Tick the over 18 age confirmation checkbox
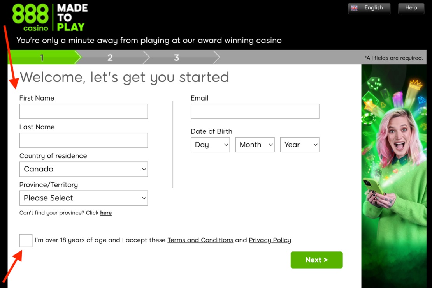The width and height of the screenshot is (432, 288). tap(26, 240)
